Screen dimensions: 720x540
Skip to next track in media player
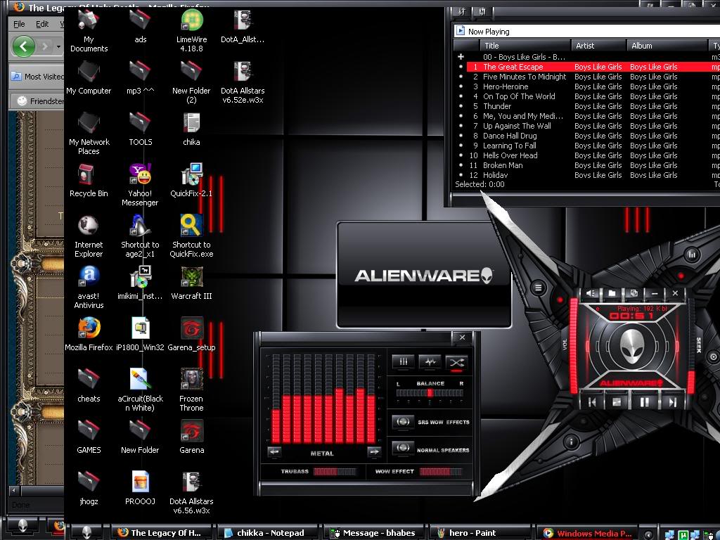click(672, 402)
